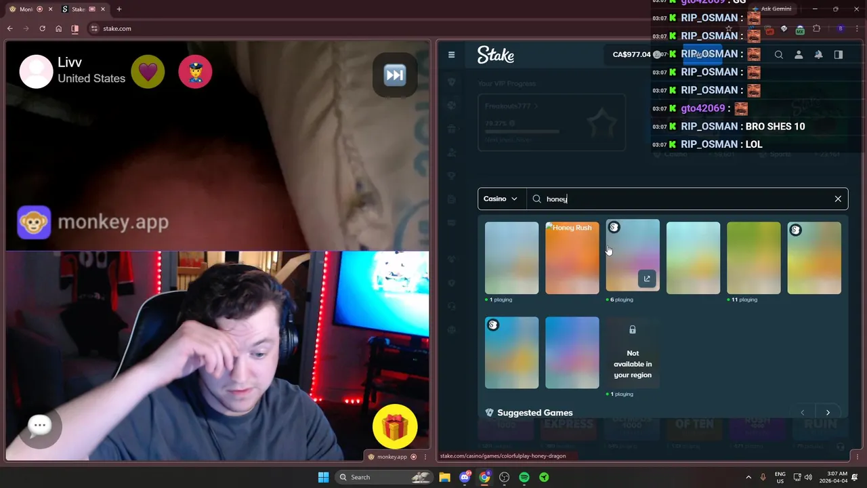Open monkey.app pane options menu
Screen dimensions: 867x488
(425, 457)
